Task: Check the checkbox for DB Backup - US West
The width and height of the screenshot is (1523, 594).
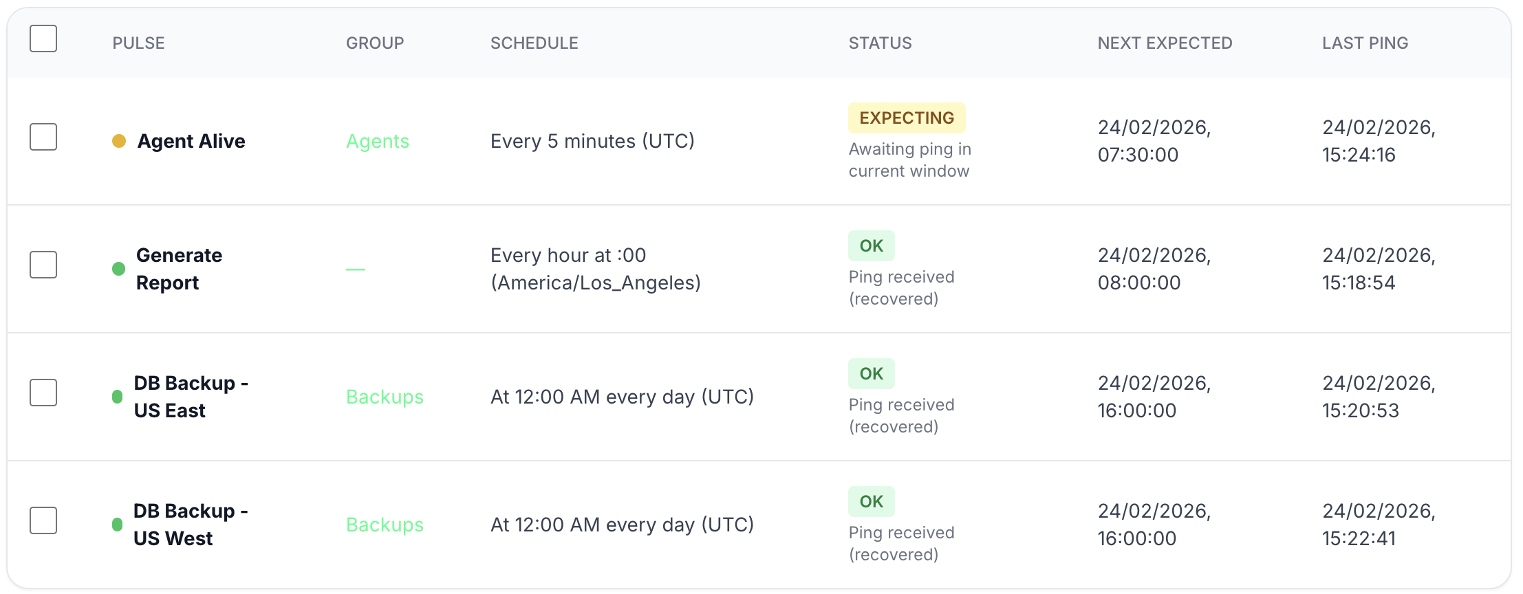Action: (x=43, y=520)
